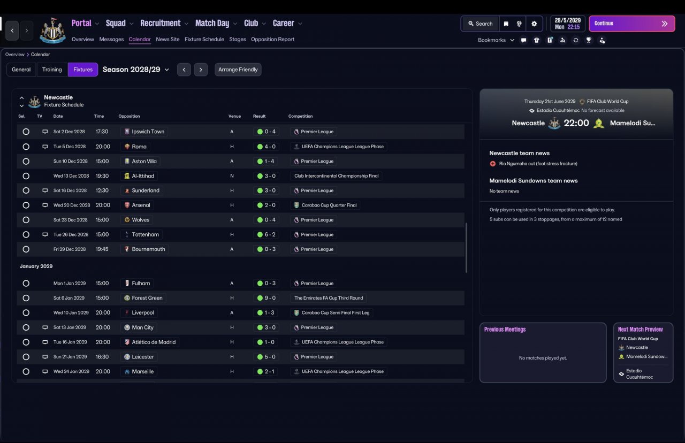
Task: Click the red injury icon beside Rio Ngumoha
Action: [493, 164]
